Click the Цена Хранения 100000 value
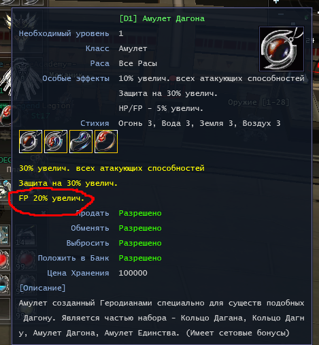 133,273
